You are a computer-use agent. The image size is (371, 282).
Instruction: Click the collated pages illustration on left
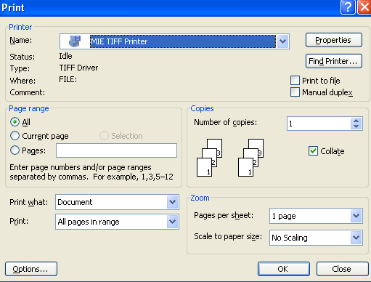tap(209, 158)
